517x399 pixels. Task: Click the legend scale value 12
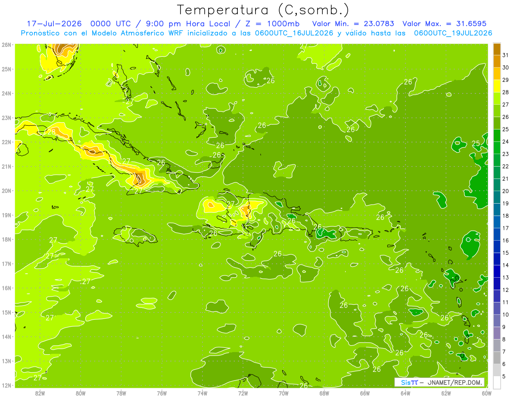click(505, 290)
